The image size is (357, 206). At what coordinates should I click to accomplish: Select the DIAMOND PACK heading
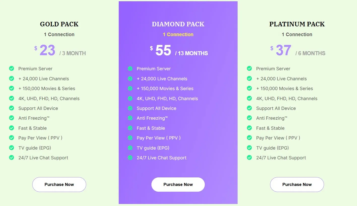(178, 24)
